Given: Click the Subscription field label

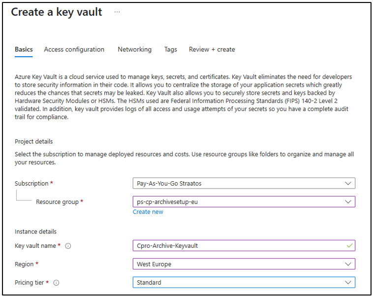Looking at the screenshot, I should pos(32,183).
